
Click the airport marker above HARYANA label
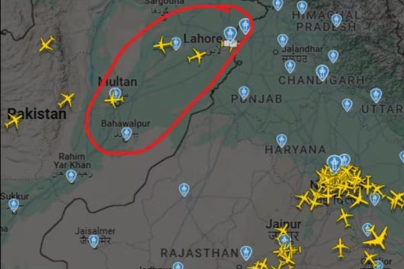pos(282,140)
